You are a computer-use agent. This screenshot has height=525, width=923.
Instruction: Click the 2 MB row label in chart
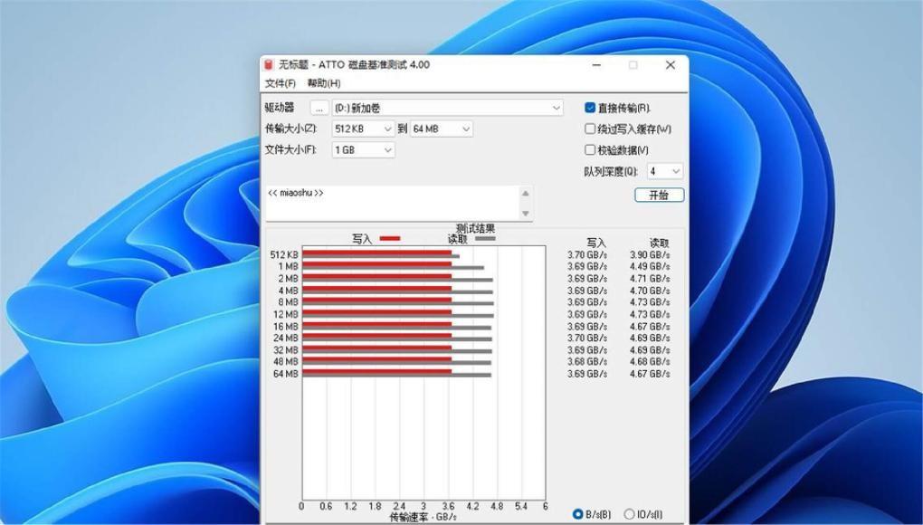tap(289, 279)
